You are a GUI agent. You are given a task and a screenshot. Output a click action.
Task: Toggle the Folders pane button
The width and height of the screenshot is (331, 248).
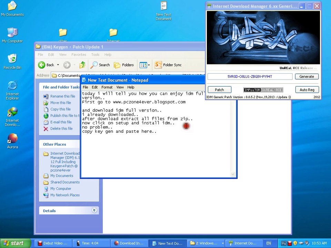[x=124, y=65]
